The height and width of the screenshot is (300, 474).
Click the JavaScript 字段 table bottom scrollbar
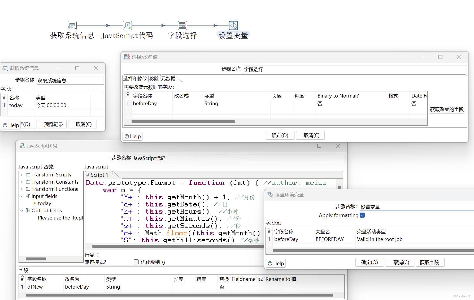180,295
